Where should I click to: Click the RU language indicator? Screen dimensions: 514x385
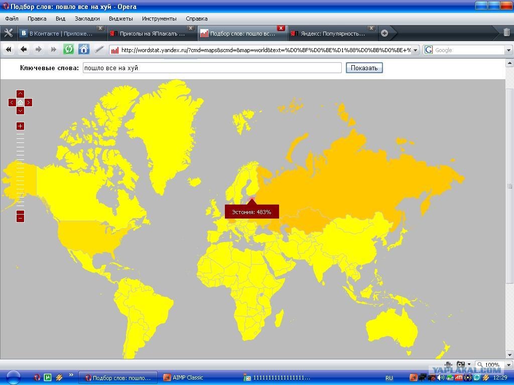[x=389, y=378]
